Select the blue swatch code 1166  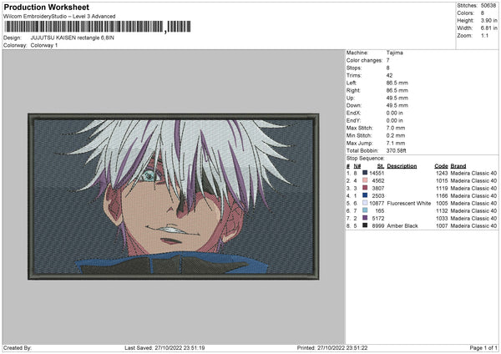click(365, 195)
